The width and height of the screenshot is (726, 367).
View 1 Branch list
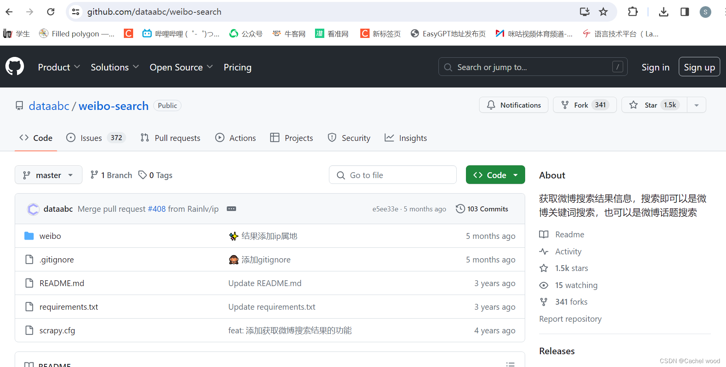(111, 175)
